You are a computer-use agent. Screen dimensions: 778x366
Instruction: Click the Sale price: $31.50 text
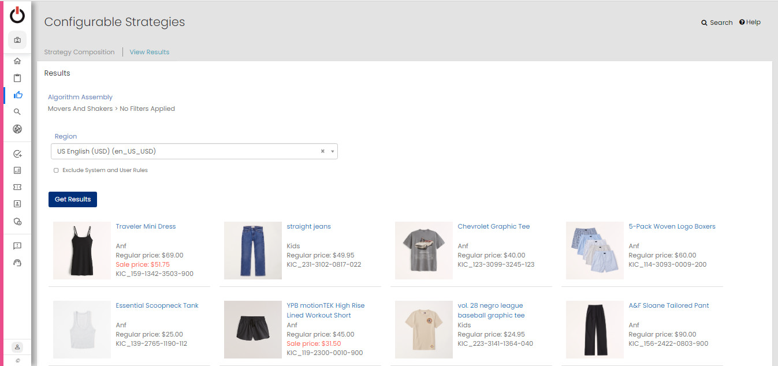point(314,343)
